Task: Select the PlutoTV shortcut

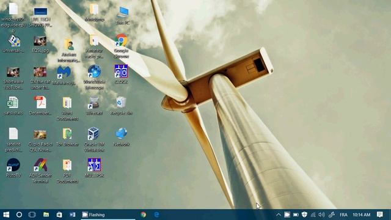Action: (13, 168)
